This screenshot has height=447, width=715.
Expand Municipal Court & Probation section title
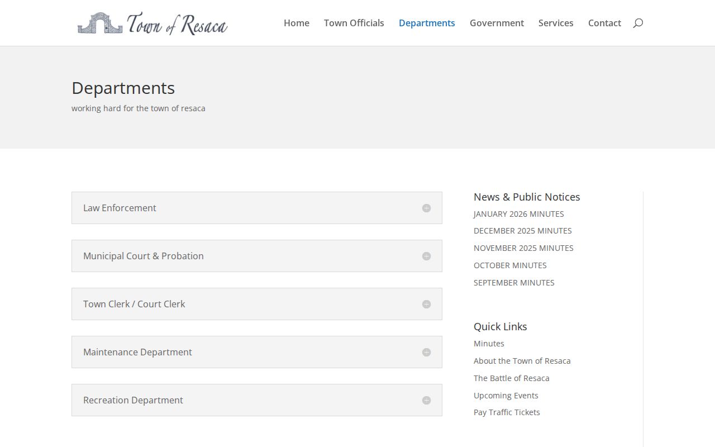pyautogui.click(x=144, y=256)
